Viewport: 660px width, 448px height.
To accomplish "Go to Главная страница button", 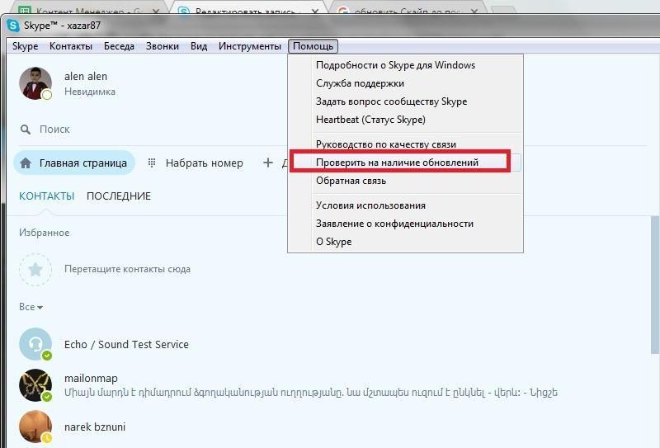I will click(74, 163).
